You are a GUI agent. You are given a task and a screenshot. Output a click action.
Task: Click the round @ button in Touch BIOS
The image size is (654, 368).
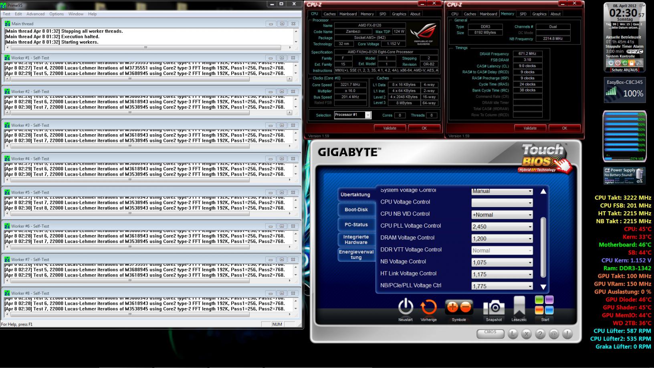coord(554,334)
